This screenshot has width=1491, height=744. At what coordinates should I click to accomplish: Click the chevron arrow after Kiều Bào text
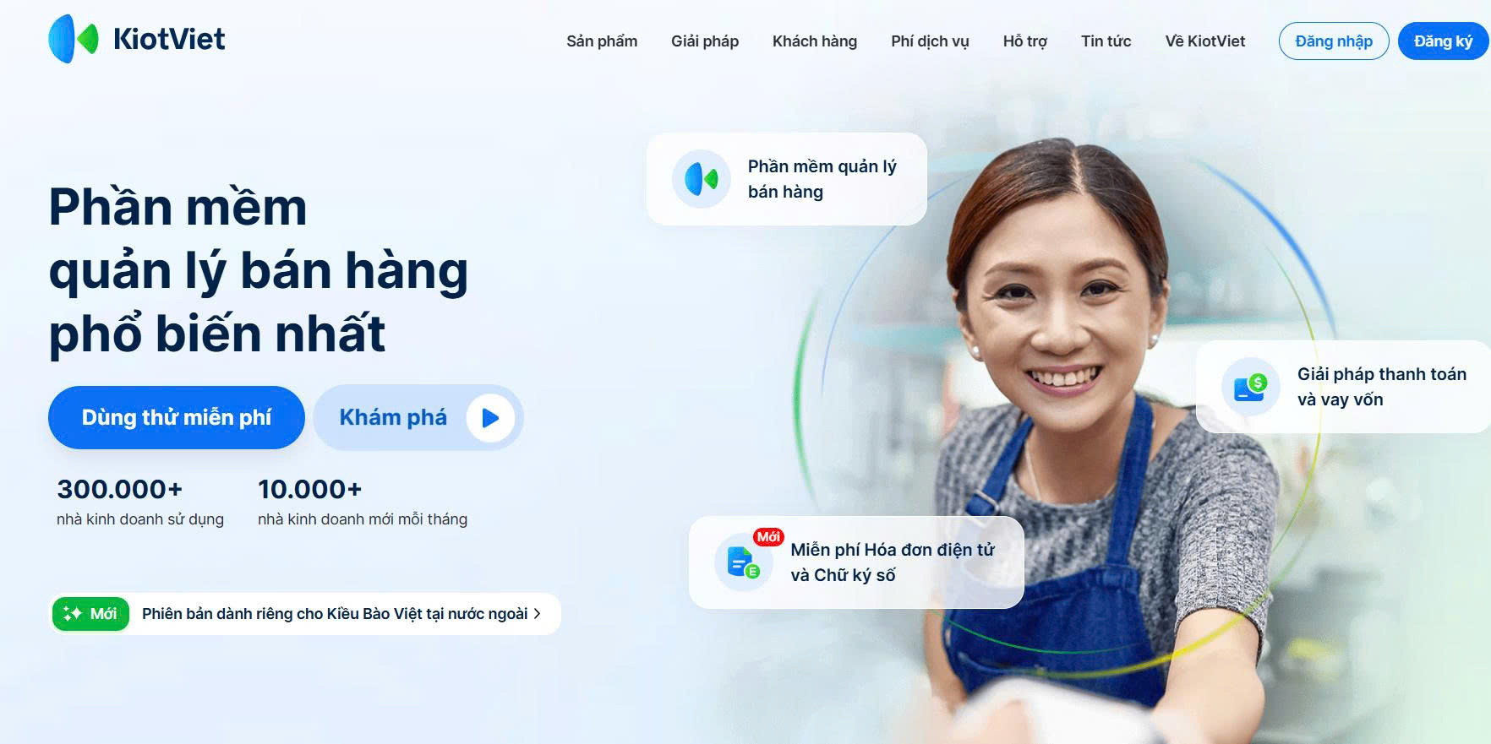pyautogui.click(x=537, y=614)
